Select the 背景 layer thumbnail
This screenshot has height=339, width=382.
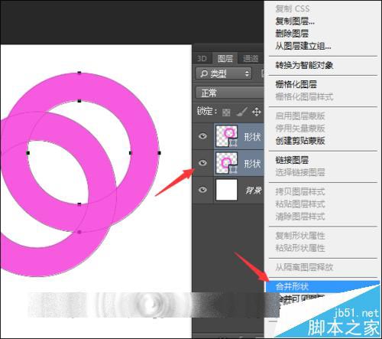[x=226, y=190]
